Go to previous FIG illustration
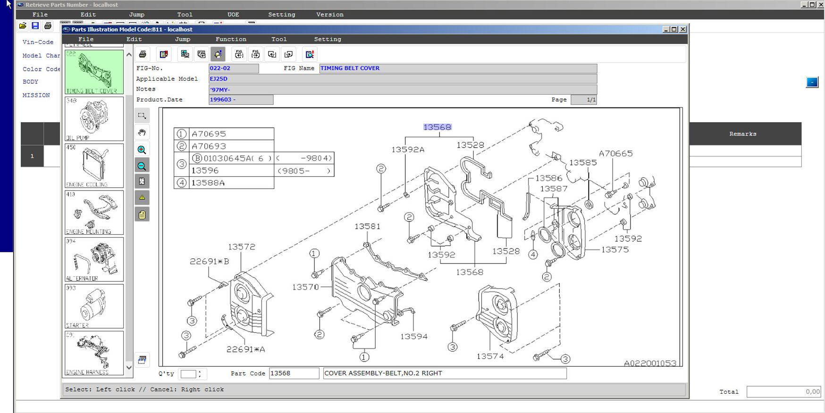Screen dimensions: 825x413 (239, 54)
